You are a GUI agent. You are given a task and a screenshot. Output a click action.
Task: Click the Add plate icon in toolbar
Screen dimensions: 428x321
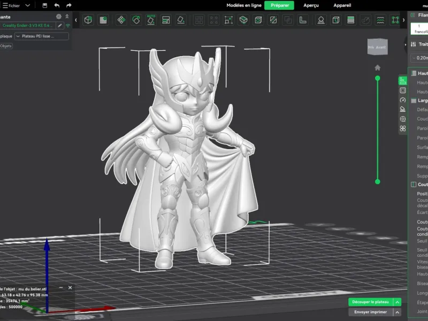pyautogui.click(x=103, y=20)
